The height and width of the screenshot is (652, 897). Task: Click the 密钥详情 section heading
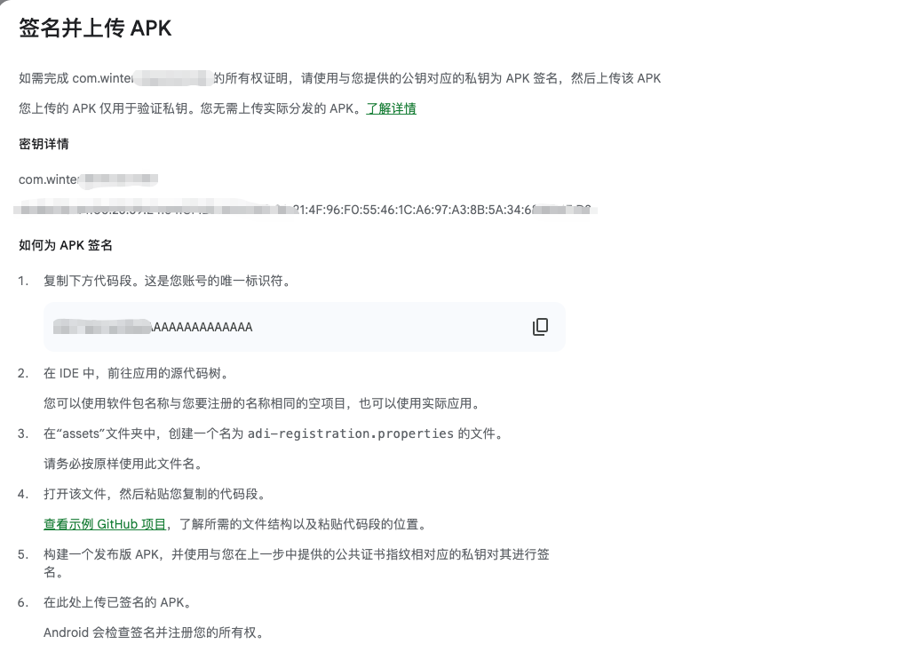44,144
